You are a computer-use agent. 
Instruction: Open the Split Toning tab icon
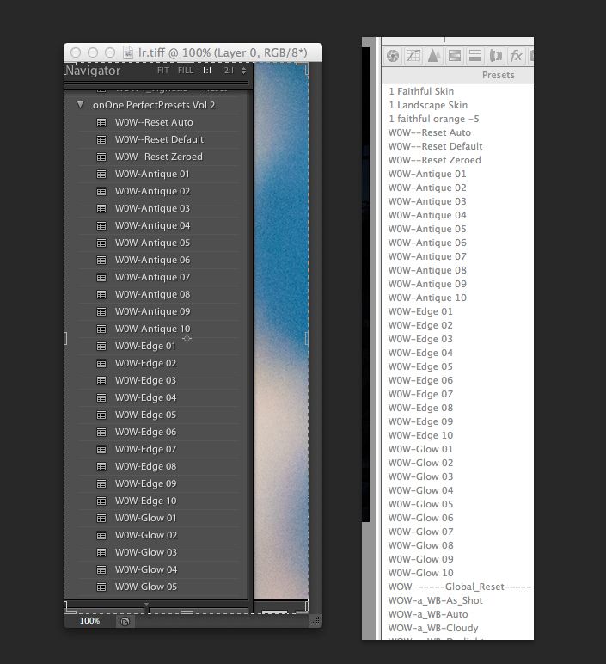[475, 56]
